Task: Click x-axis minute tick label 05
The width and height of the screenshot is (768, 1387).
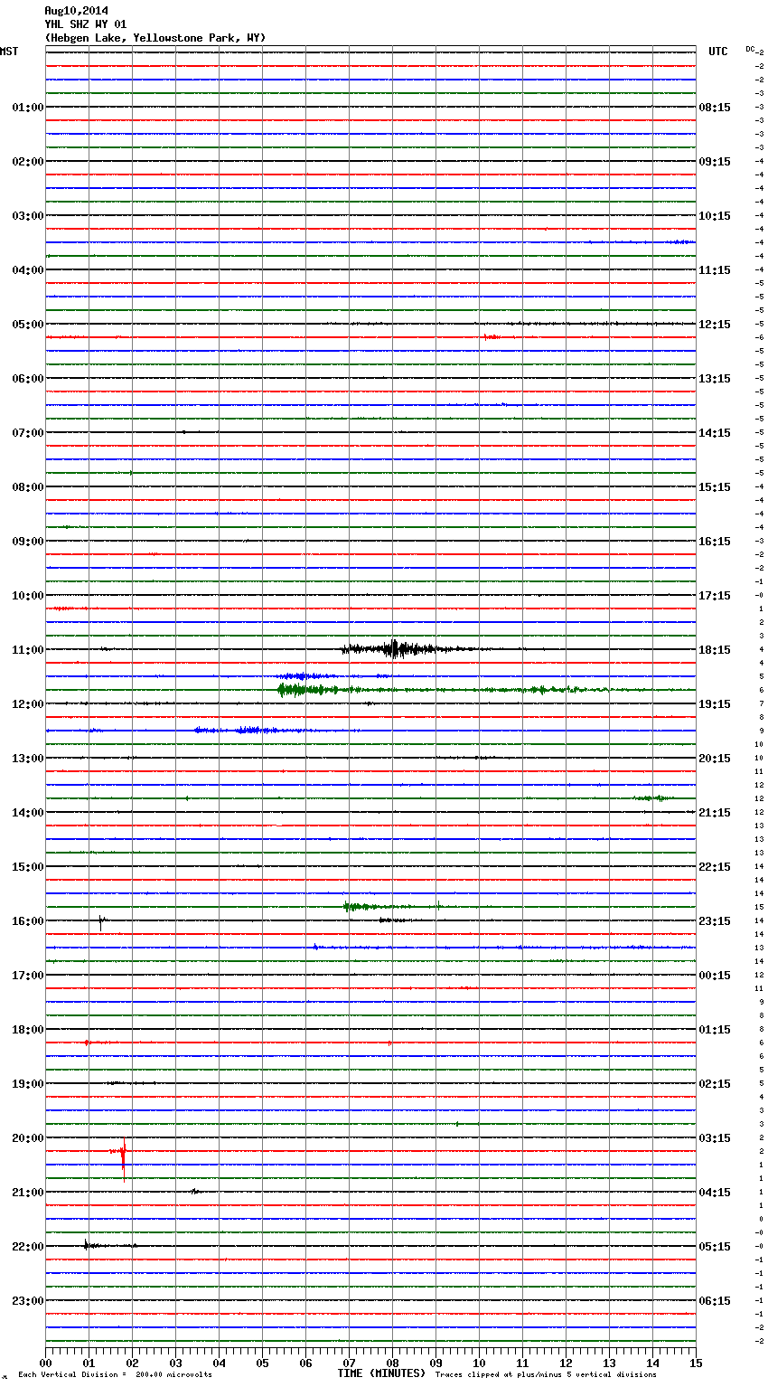Action: 262,1363
